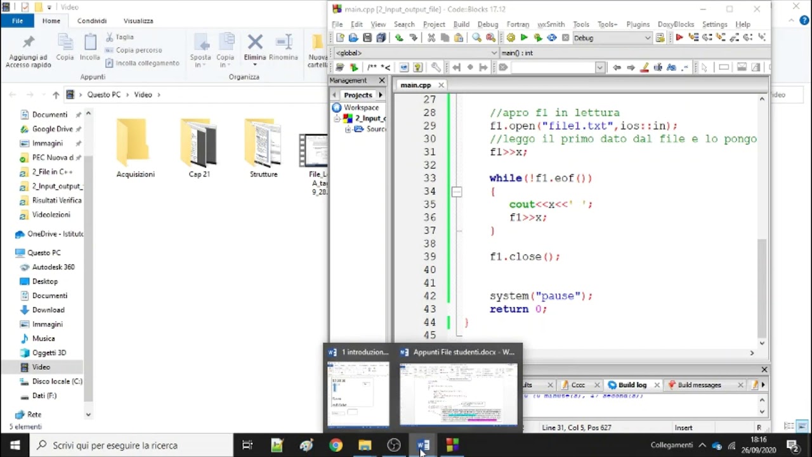Undo with the green back-arrow icon

click(399, 38)
